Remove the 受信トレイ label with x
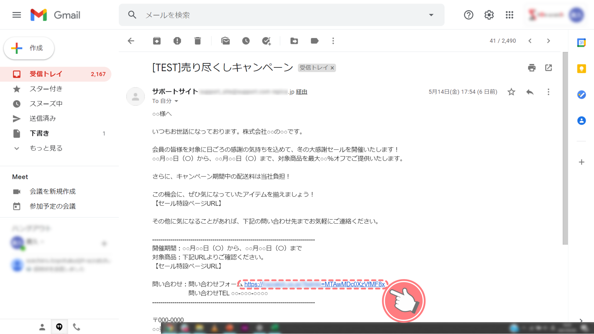594x334 pixels. (x=332, y=68)
